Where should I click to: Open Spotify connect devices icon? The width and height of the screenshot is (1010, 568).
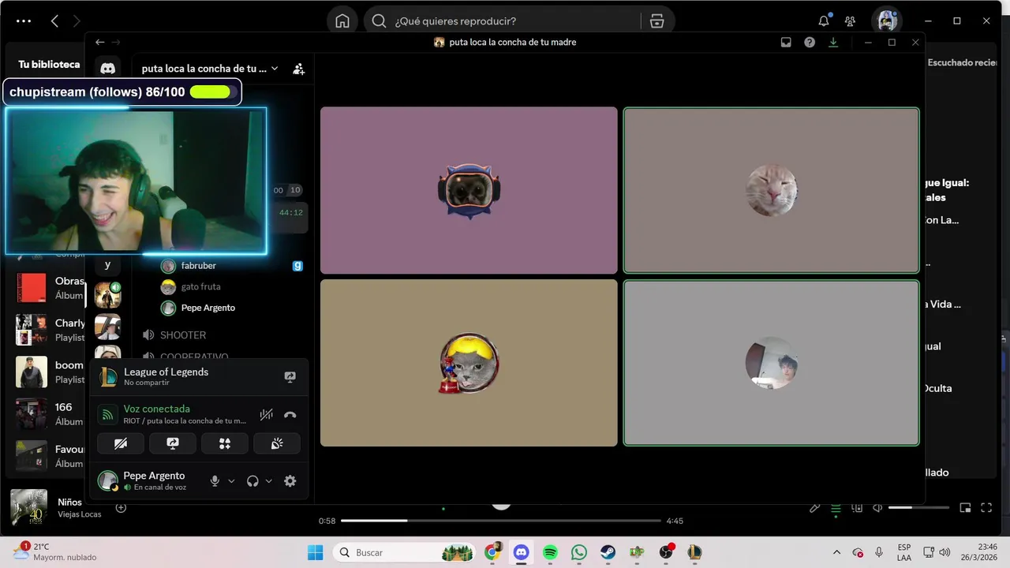point(857,508)
